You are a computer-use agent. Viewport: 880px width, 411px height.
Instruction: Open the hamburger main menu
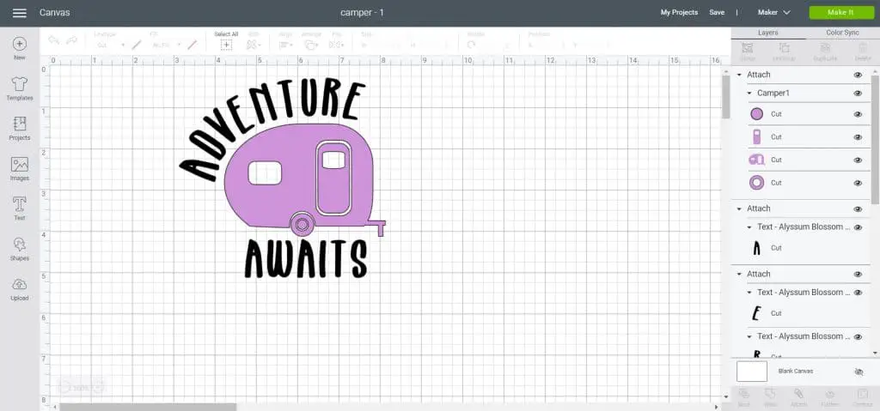pyautogui.click(x=20, y=12)
